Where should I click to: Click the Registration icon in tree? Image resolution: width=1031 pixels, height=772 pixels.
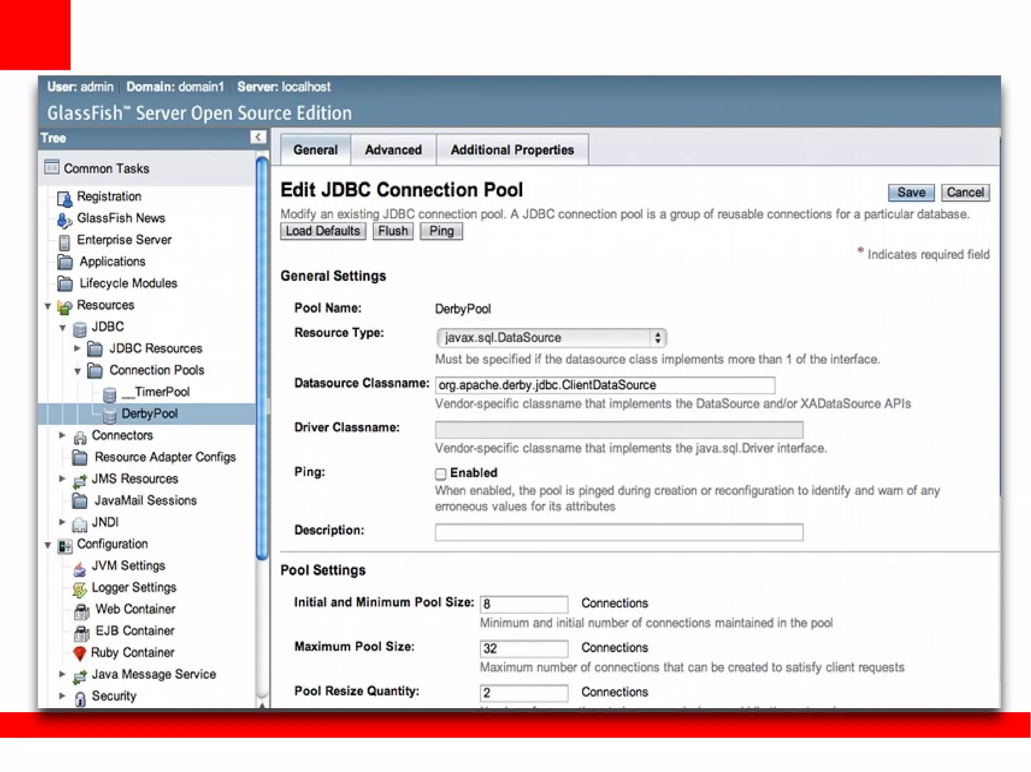[x=64, y=199]
